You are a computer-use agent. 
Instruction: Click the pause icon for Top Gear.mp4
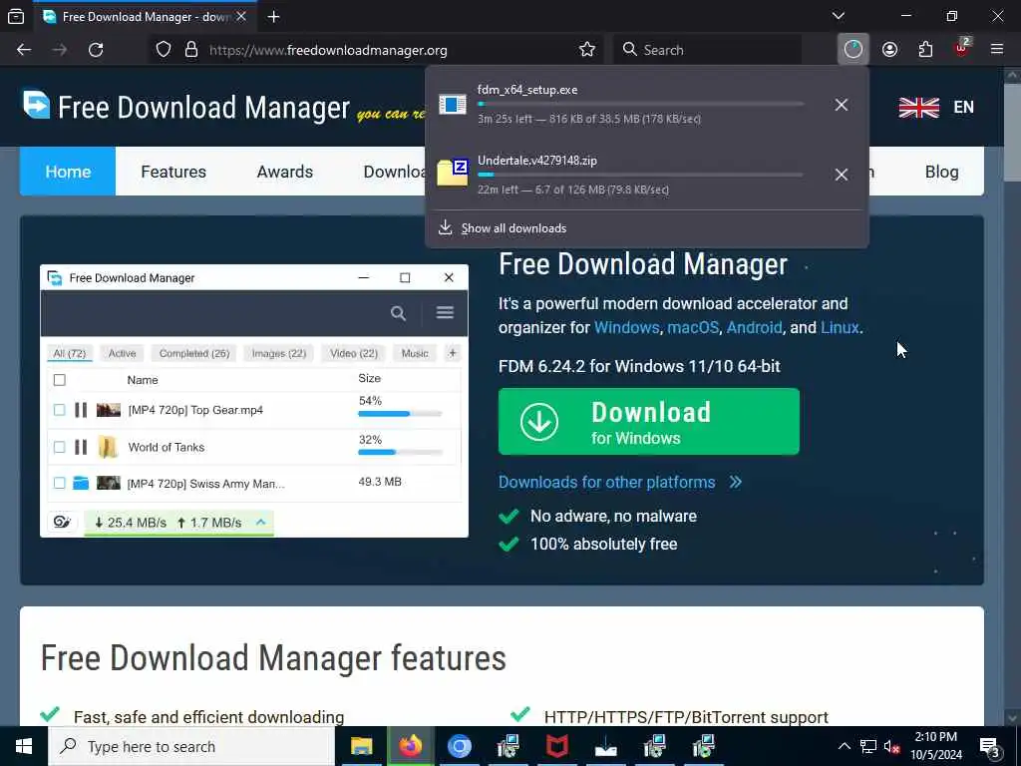tap(81, 410)
